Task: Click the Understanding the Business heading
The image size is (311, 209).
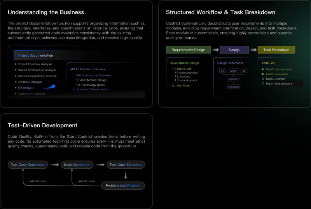Action: tap(46, 12)
